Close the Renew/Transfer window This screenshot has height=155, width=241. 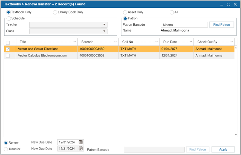(235, 4)
